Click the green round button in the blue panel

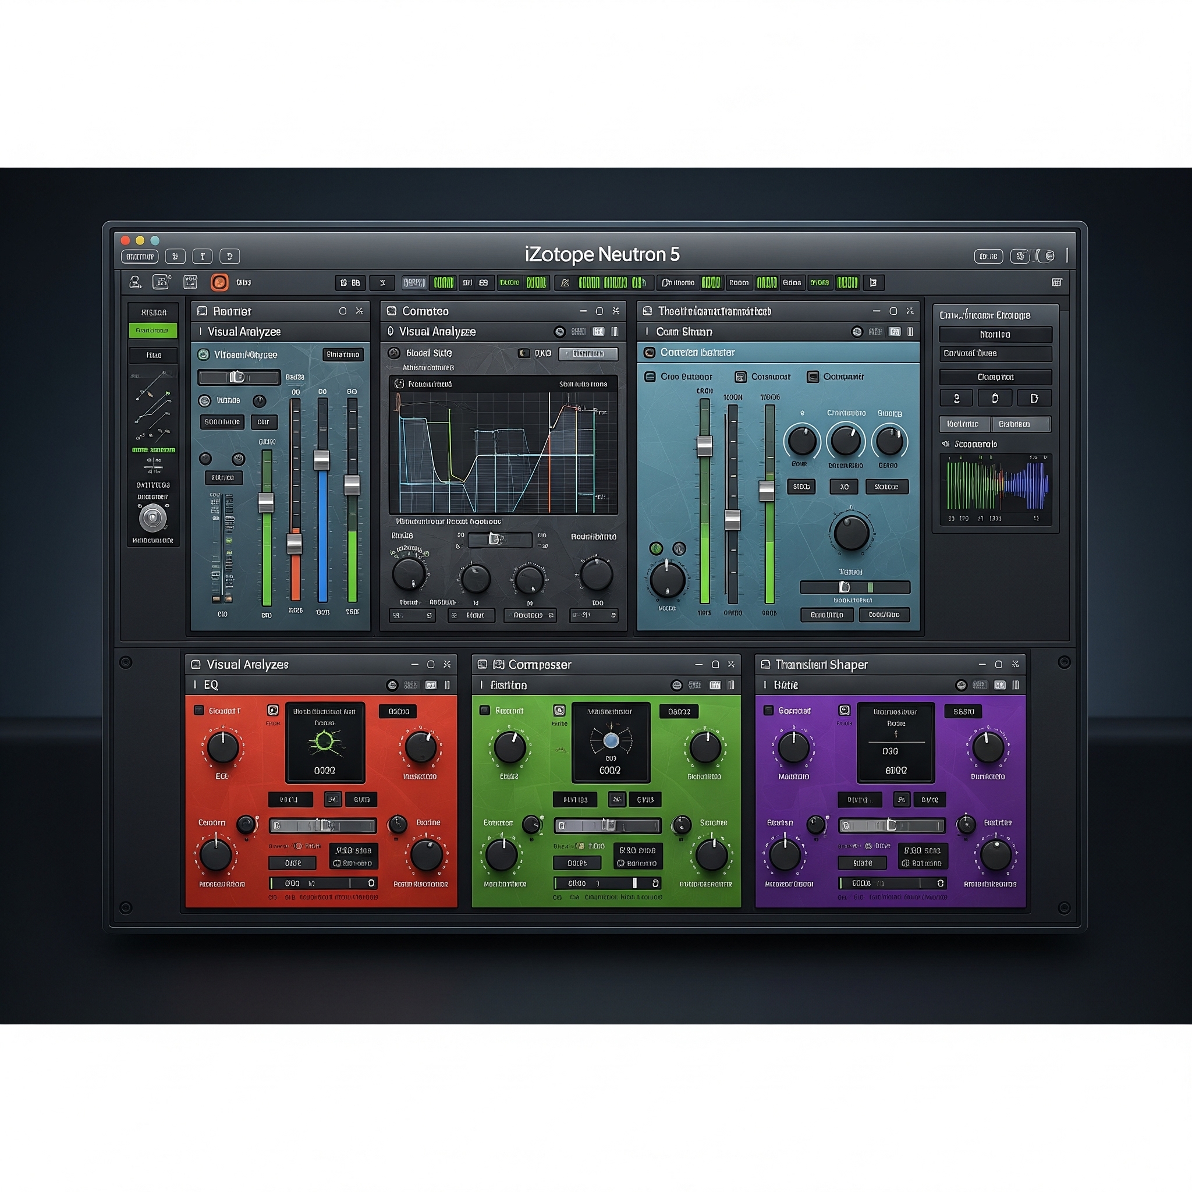[657, 548]
